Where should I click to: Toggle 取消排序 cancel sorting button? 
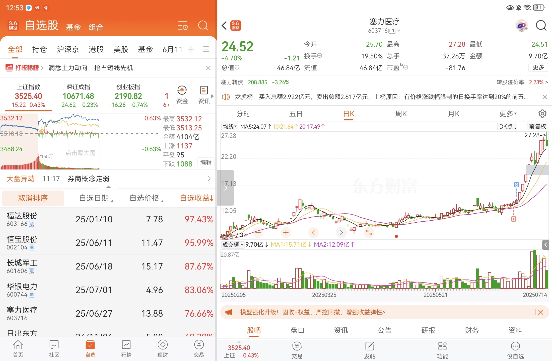tap(33, 198)
